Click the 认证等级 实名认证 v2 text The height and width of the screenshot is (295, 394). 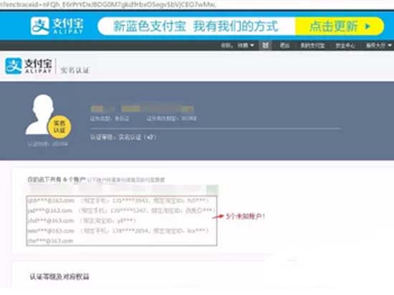point(123,137)
